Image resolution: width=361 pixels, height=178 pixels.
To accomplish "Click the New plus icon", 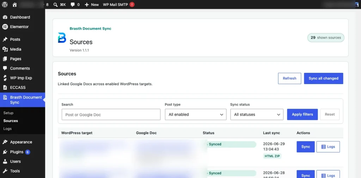I will click(x=87, y=5).
